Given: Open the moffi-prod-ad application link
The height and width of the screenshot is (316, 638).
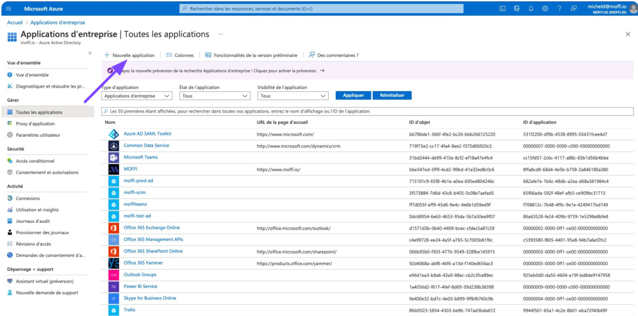Looking at the screenshot, I should (x=138, y=181).
